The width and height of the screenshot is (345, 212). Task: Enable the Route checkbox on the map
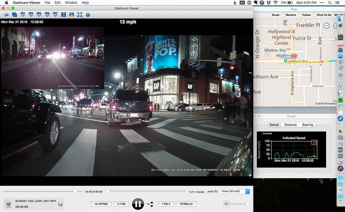(x=269, y=15)
